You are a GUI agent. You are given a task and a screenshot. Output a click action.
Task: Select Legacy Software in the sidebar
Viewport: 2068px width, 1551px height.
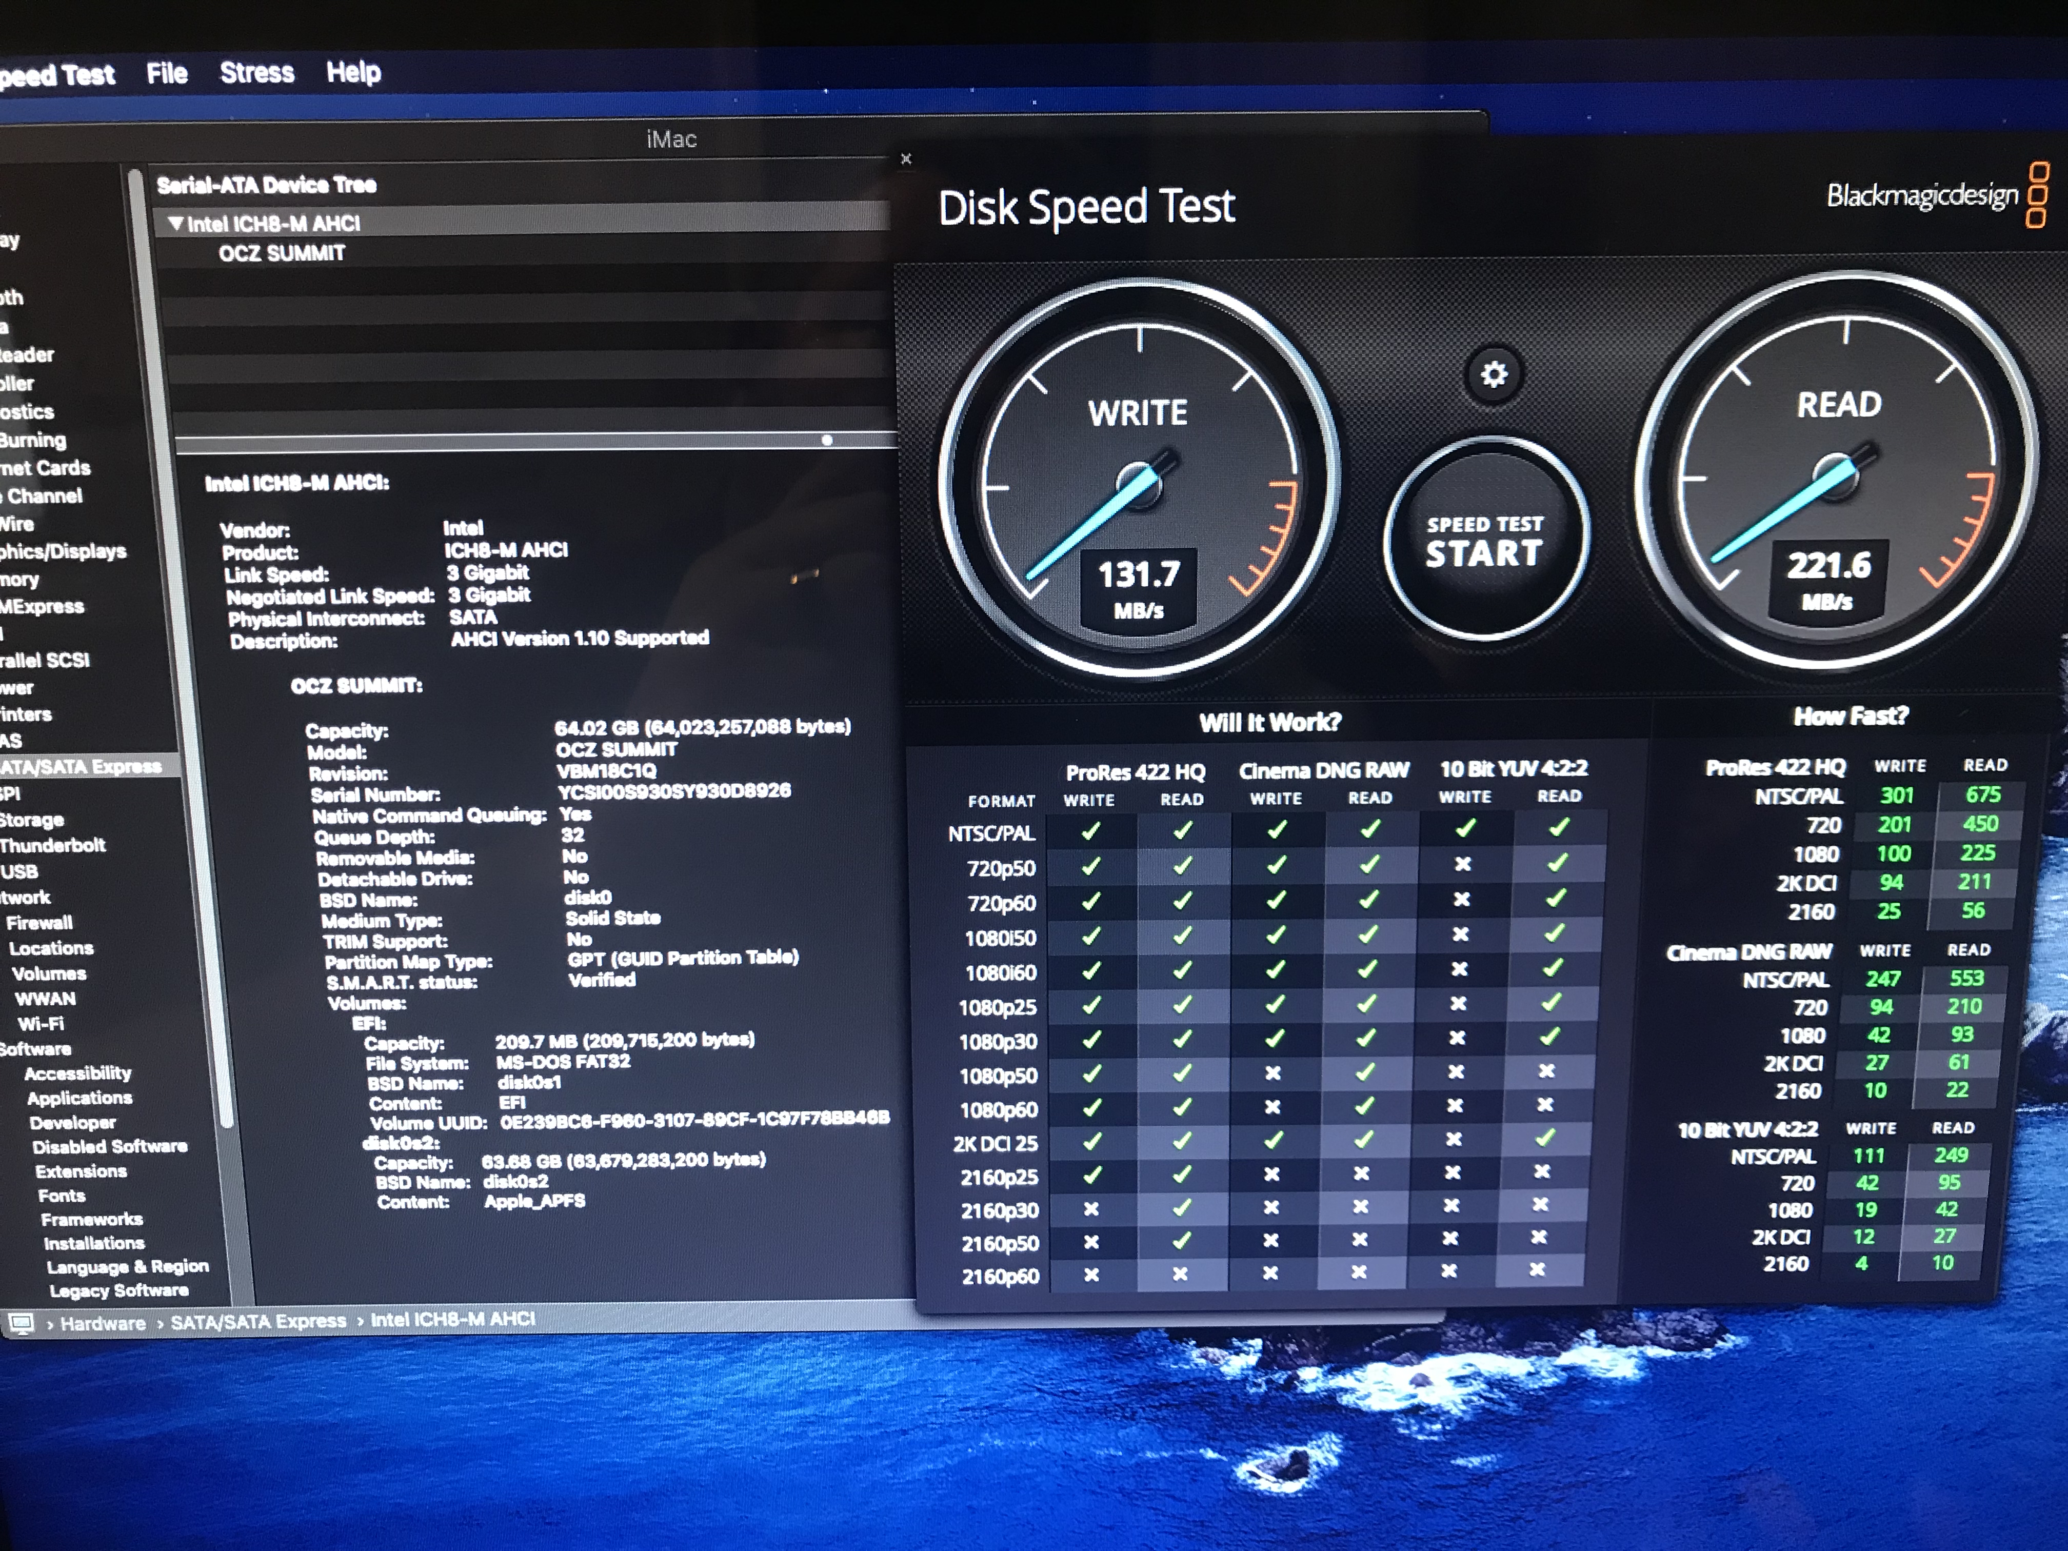click(x=118, y=1291)
